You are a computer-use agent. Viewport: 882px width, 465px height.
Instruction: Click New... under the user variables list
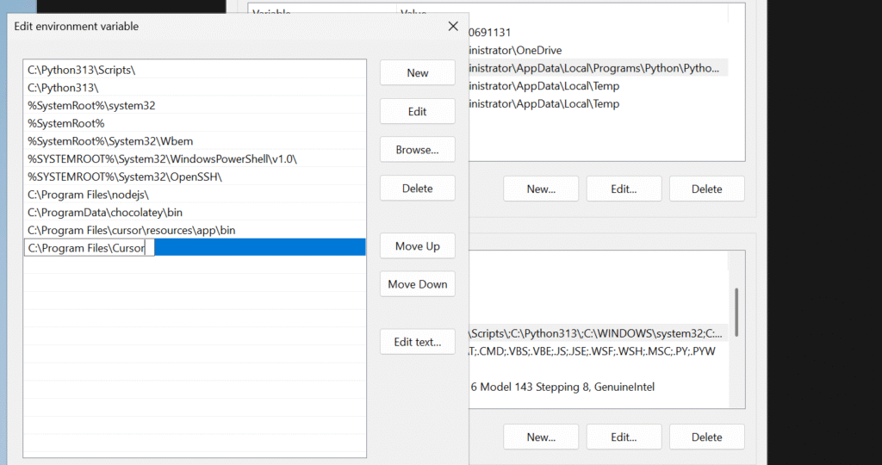pos(541,189)
